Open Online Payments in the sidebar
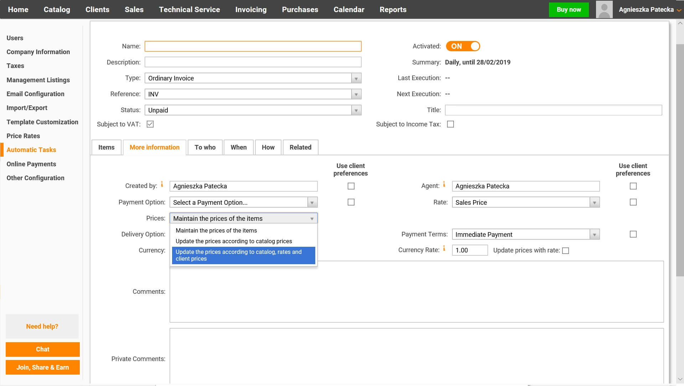Screen dimensions: 684x386 (x=31, y=164)
